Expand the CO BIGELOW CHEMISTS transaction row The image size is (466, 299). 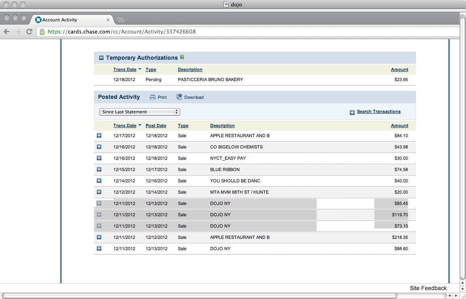[x=99, y=147]
